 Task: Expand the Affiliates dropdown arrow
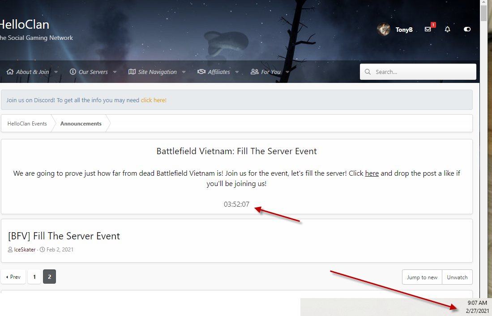(237, 72)
